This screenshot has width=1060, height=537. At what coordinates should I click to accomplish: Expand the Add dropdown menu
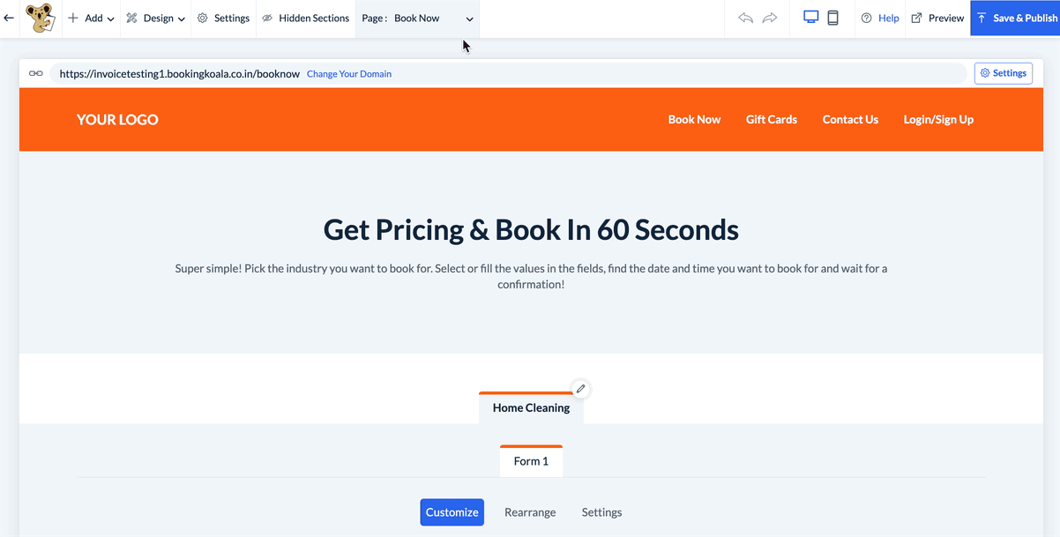coord(91,18)
